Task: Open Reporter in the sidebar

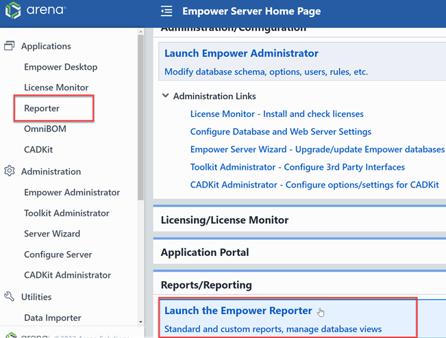Action: click(42, 108)
